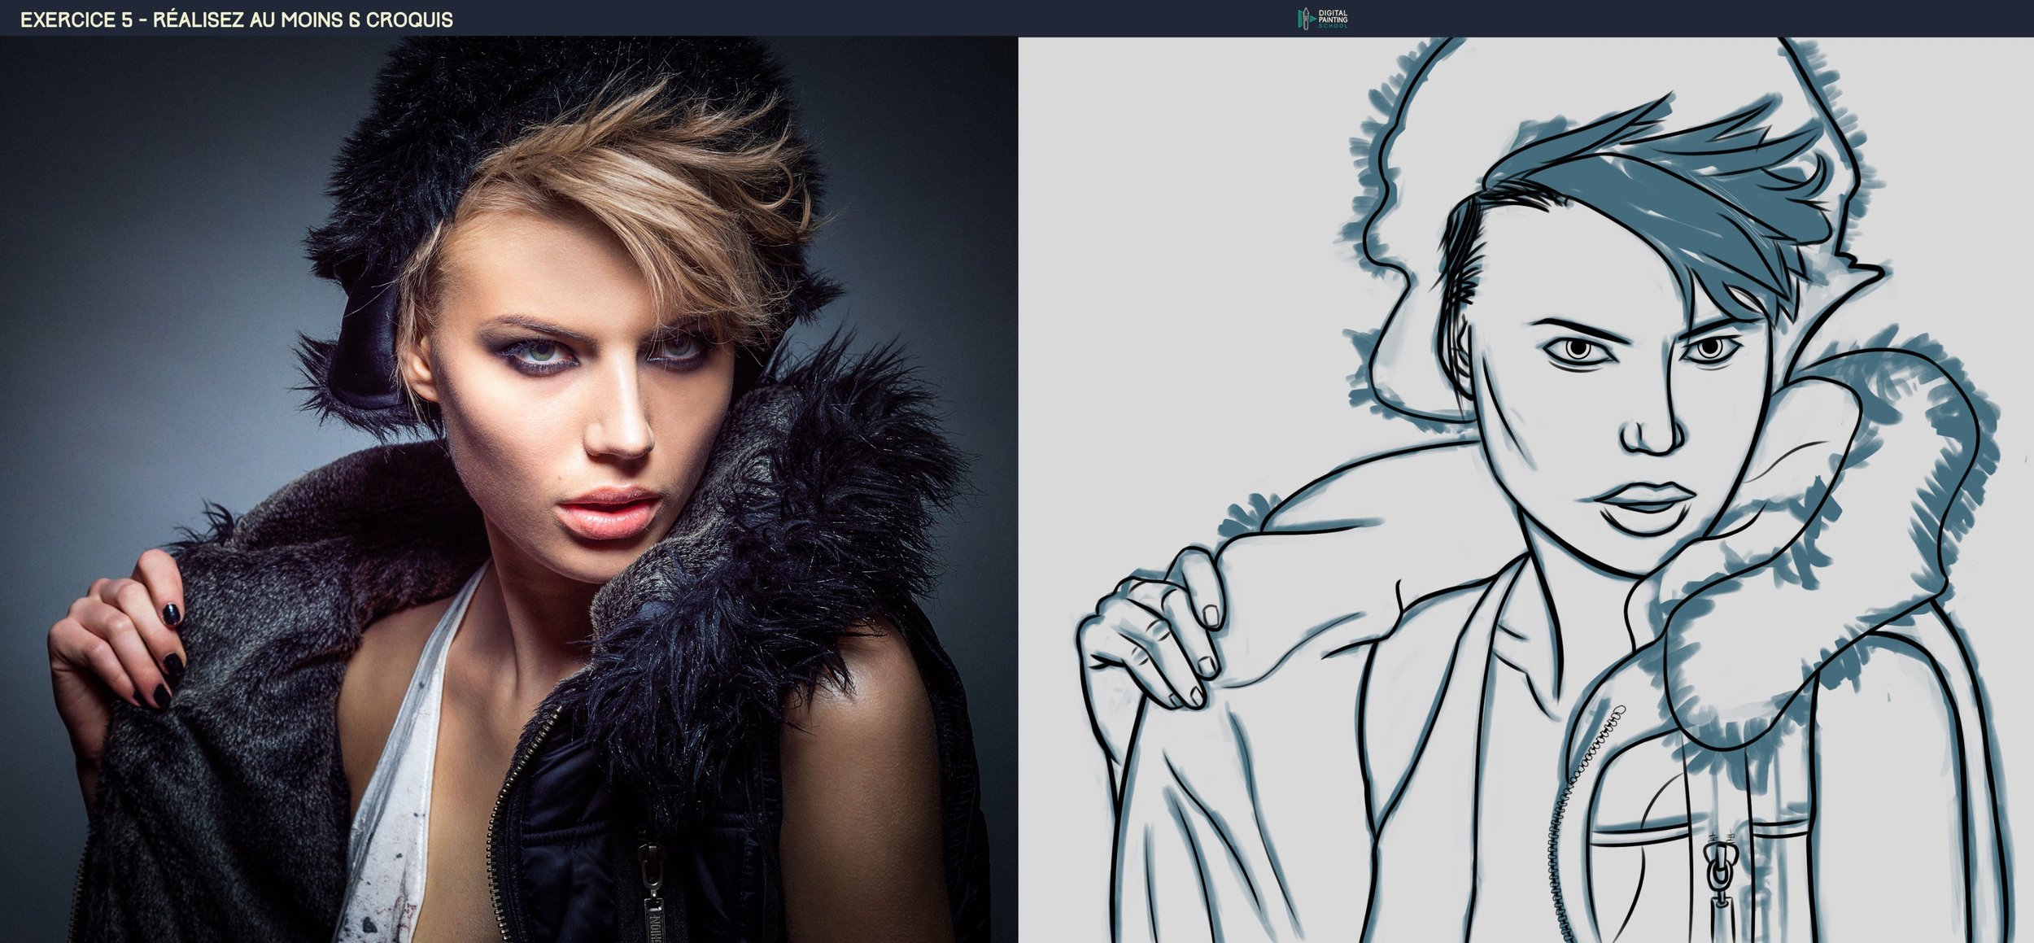Click the 'Exercice 5' title text
2034x943 pixels.
[x=76, y=20]
